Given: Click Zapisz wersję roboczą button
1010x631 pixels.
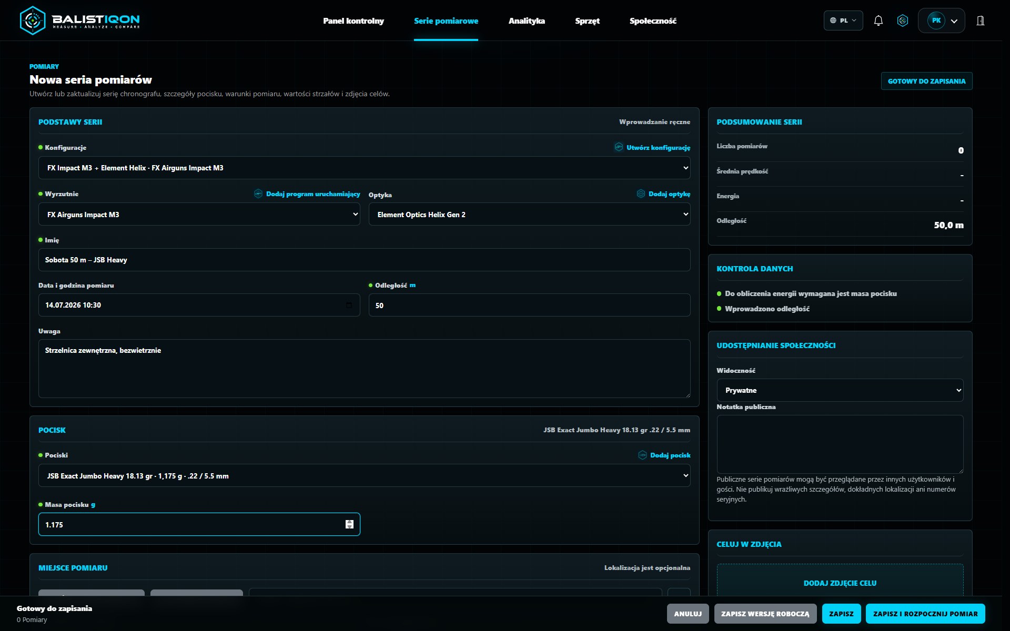Looking at the screenshot, I should (x=765, y=614).
